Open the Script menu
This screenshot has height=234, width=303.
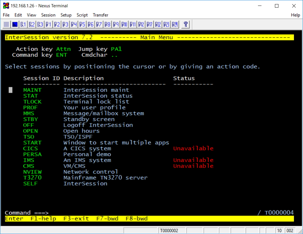coord(82,15)
